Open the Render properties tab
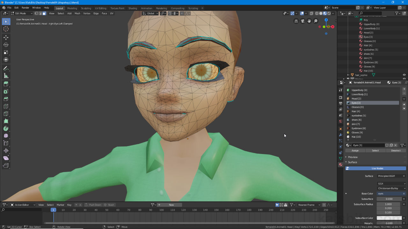 coord(340,97)
